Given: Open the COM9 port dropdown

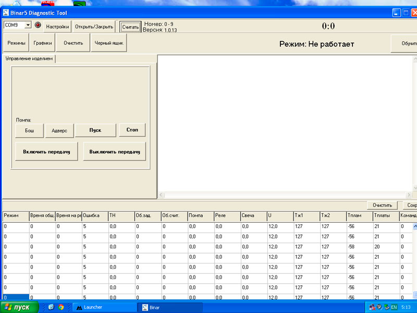Looking at the screenshot, I should click(28, 25).
